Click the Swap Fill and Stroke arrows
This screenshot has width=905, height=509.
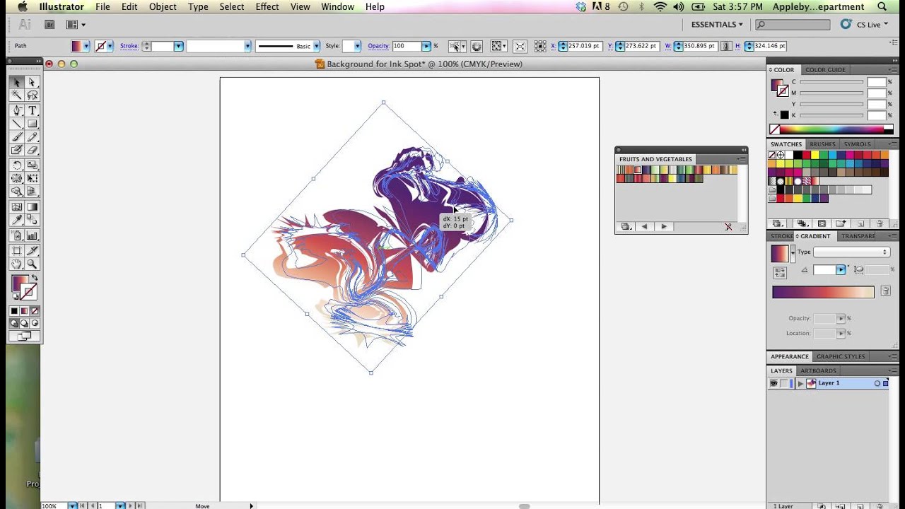35,278
